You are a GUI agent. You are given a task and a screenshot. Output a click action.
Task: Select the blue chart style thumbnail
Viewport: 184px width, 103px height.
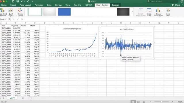[x=64, y=12]
